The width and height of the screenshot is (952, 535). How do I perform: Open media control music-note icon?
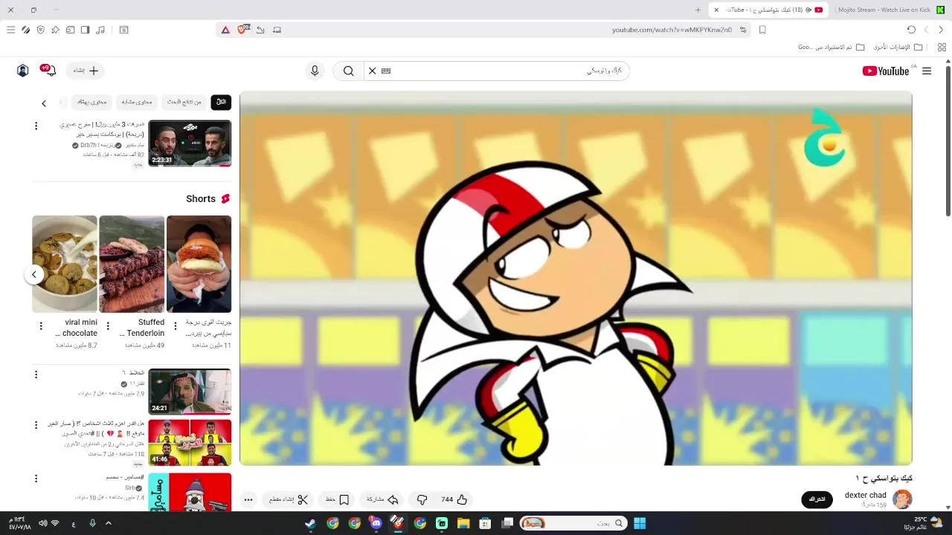100,30
